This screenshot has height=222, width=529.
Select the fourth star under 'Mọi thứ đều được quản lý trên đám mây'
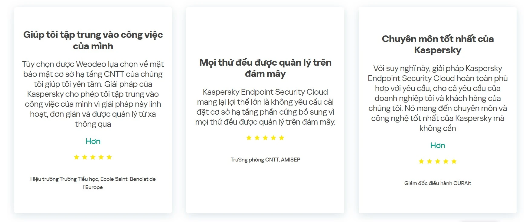[273, 138]
